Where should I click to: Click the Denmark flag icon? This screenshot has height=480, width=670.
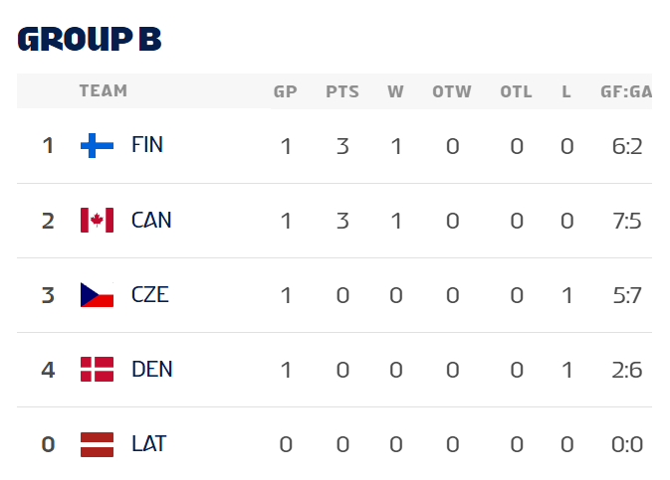pyautogui.click(x=97, y=370)
